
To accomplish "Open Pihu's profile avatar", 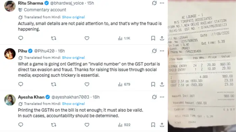I will [x=10, y=54].
